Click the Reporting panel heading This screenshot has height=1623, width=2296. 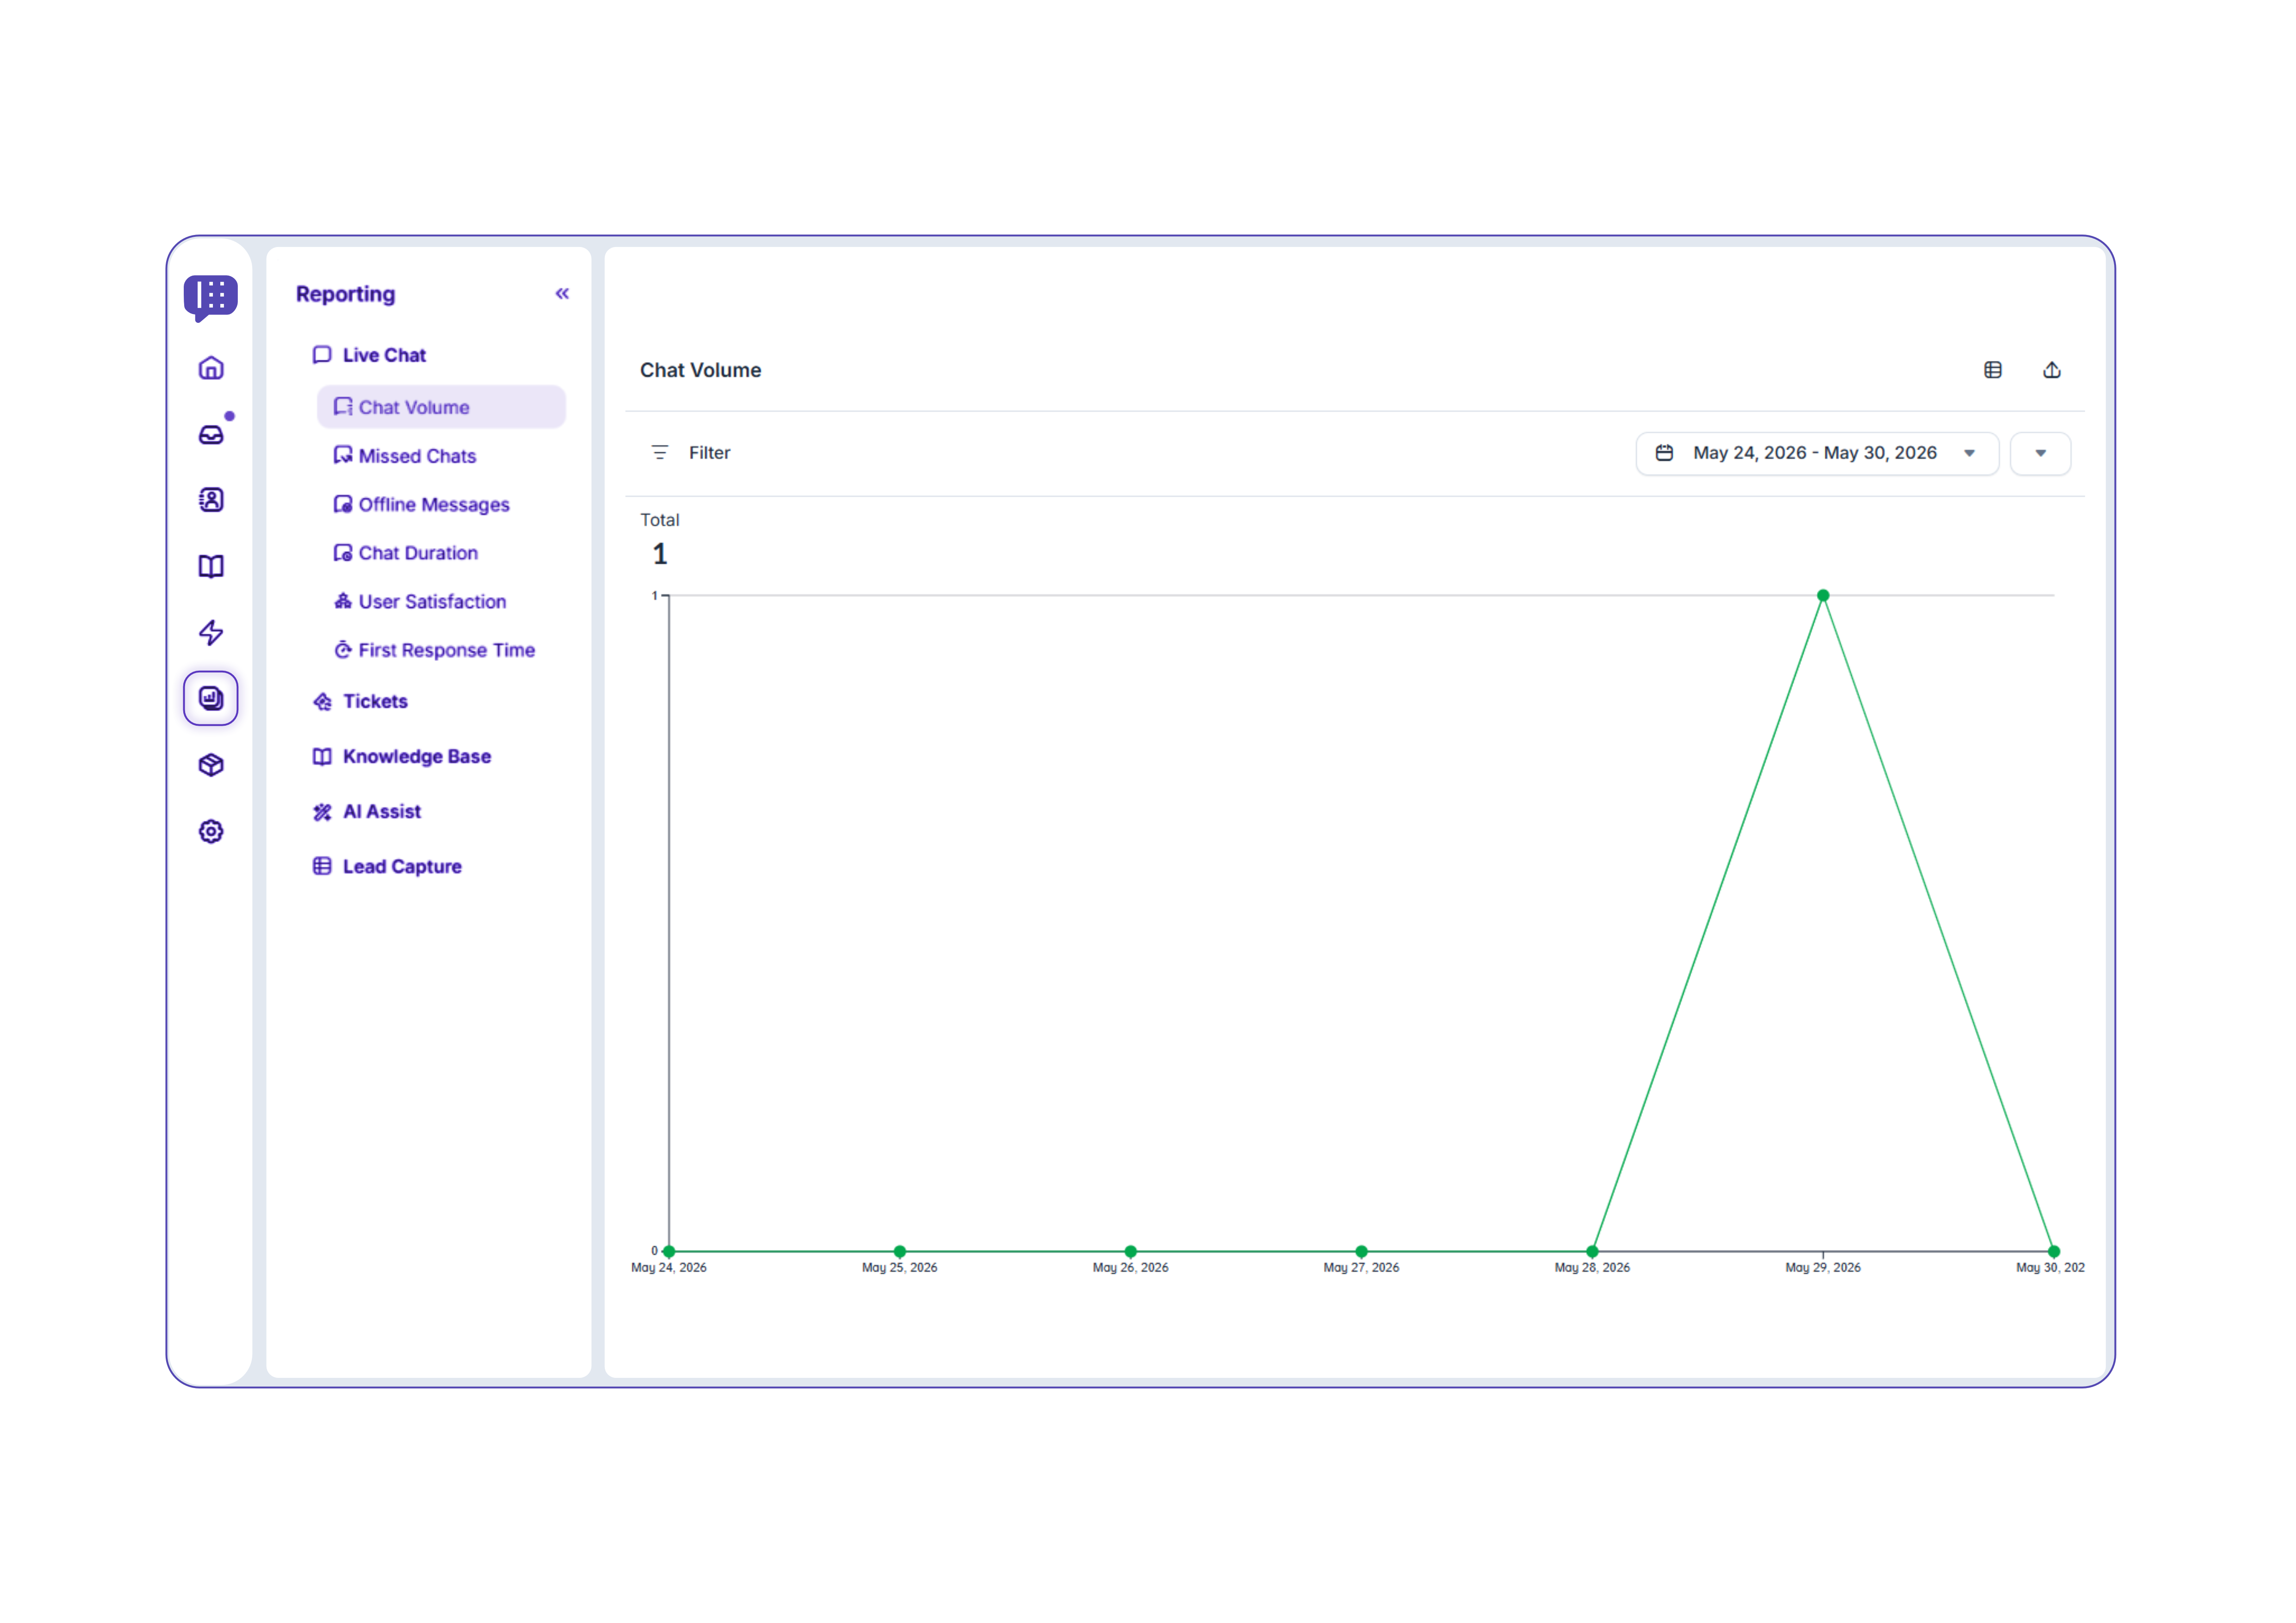pyautogui.click(x=346, y=295)
